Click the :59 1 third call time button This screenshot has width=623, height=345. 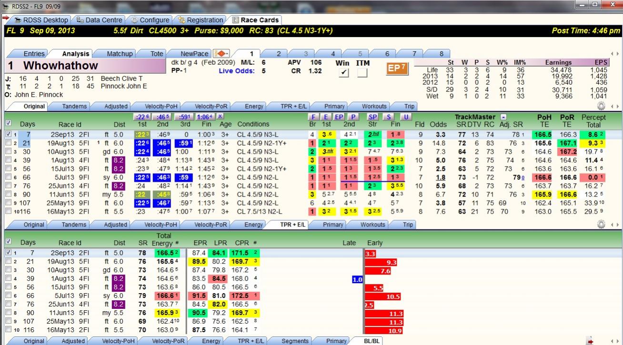point(184,117)
